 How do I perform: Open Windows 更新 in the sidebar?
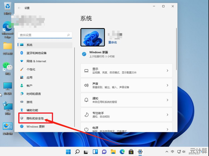tap(35, 126)
